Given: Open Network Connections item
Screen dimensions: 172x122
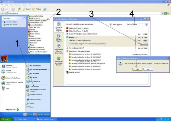Looking at the screenshot, I should click(36, 47).
